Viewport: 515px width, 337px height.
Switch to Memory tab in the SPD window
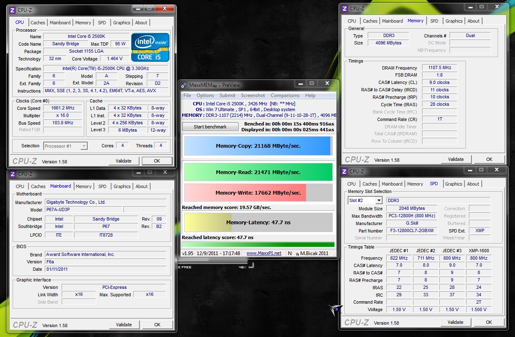(x=415, y=184)
